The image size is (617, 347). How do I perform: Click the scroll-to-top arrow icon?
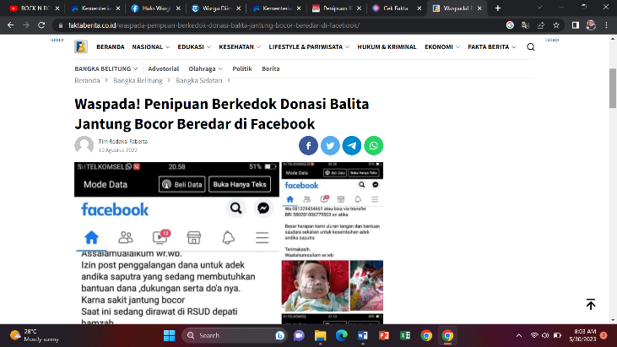click(591, 304)
